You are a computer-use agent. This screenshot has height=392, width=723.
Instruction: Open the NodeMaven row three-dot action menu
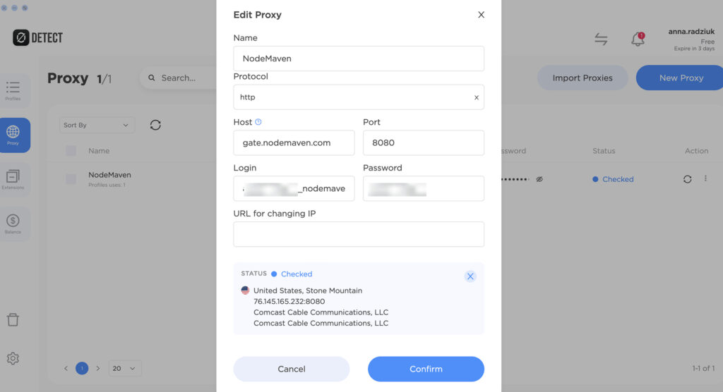pyautogui.click(x=705, y=179)
